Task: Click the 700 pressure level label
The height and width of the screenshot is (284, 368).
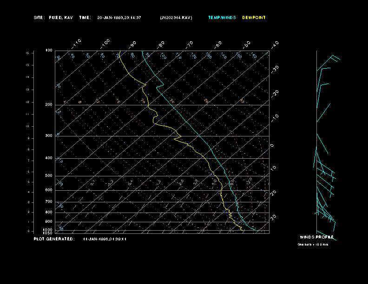Action: (49, 202)
